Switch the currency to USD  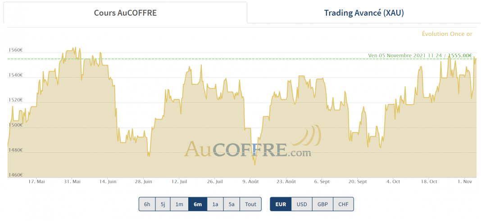coord(301,204)
